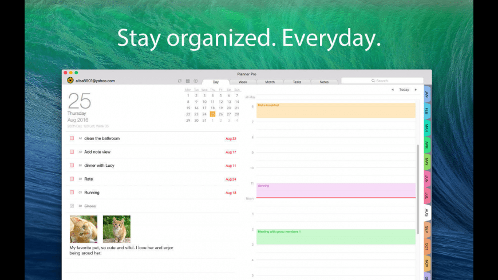Click the 'Add note view' task title
The image size is (498, 280).
pyautogui.click(x=97, y=152)
